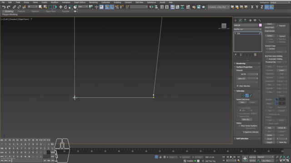Click the Align tool icon
The height and width of the screenshot is (163, 291).
coord(156,7)
